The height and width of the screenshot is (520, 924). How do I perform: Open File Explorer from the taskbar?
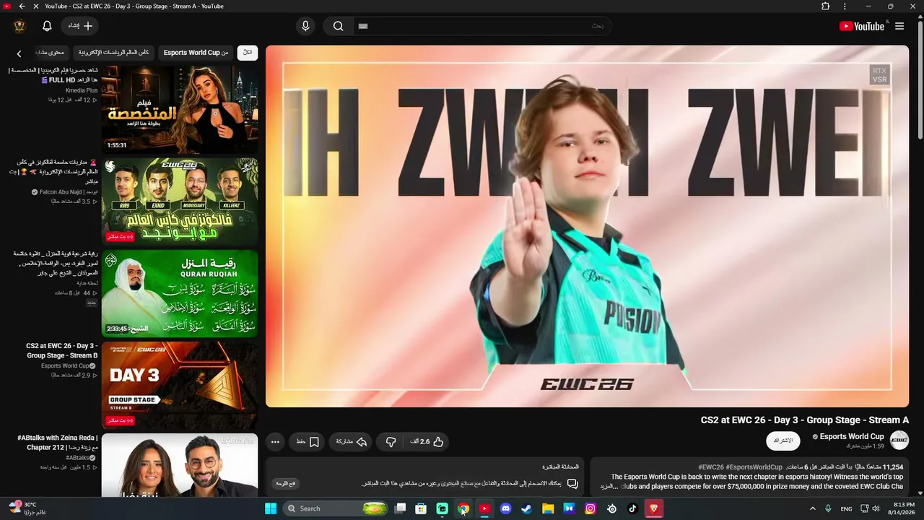click(x=548, y=508)
